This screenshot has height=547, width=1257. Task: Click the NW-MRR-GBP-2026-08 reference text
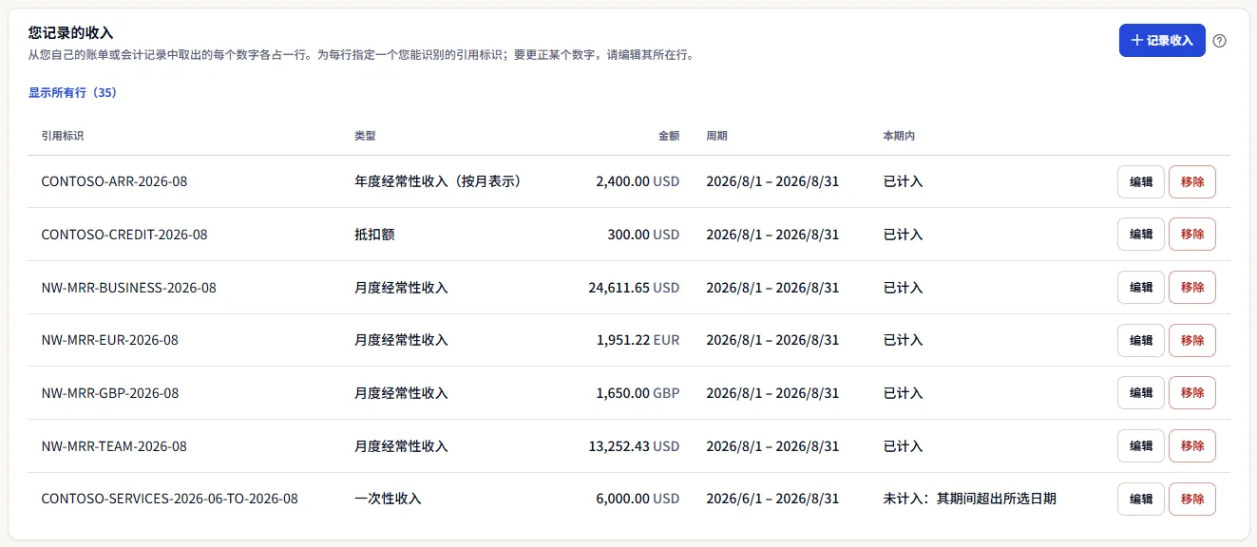click(110, 393)
